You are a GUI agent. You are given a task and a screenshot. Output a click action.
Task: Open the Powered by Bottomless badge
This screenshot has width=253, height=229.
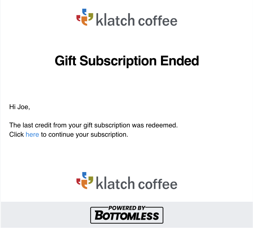click(127, 215)
